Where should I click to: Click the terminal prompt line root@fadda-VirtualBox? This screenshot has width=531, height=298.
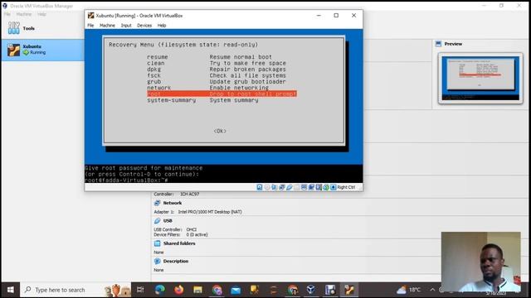tap(126, 180)
